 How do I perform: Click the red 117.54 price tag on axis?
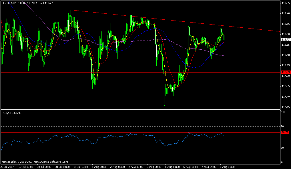pos(285,72)
